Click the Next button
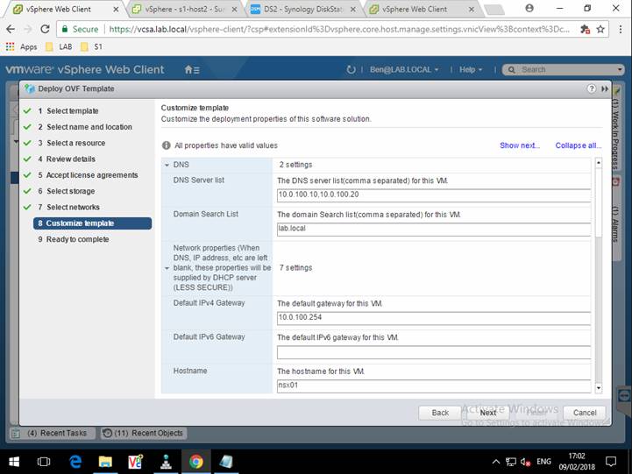The image size is (632, 474). pyautogui.click(x=487, y=413)
